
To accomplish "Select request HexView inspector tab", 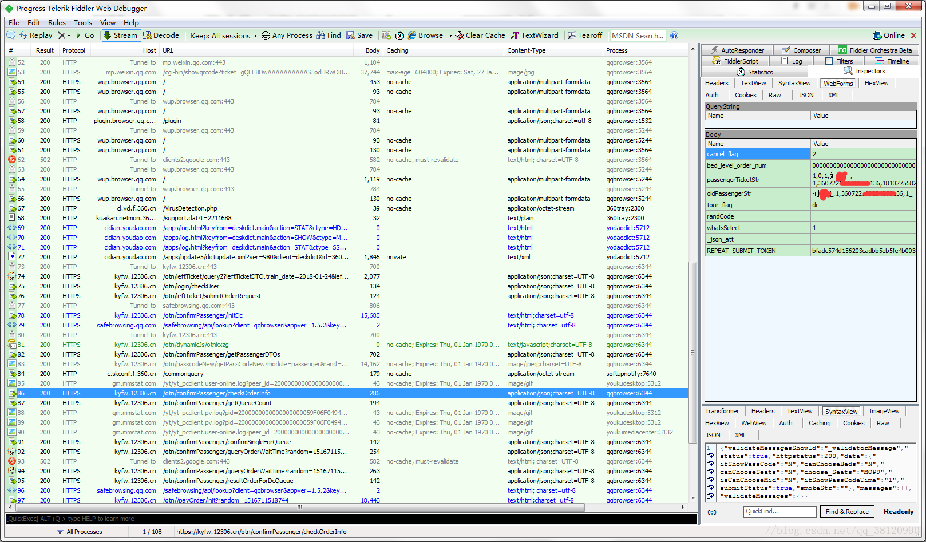I will [x=876, y=84].
